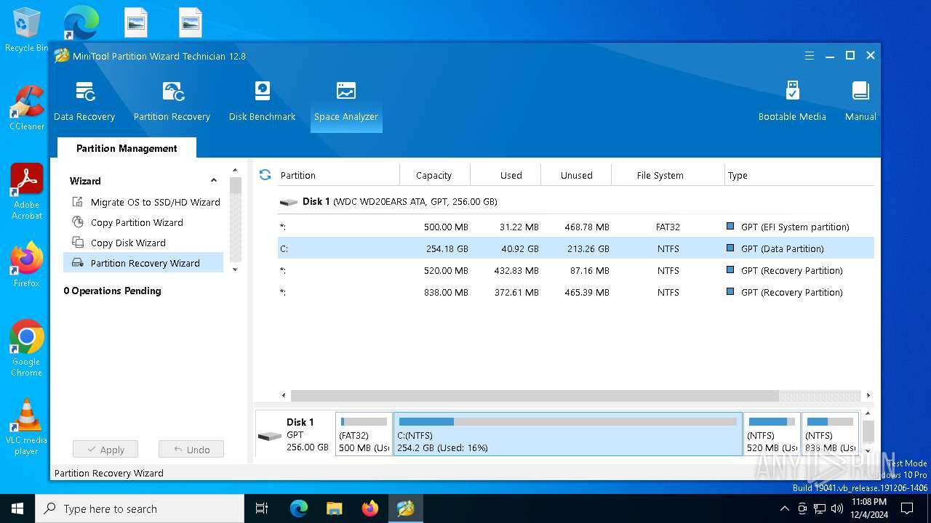Screen dimensions: 931x523
Task: Open Microsoft Edge desktop shortcut
Action: pos(81,23)
